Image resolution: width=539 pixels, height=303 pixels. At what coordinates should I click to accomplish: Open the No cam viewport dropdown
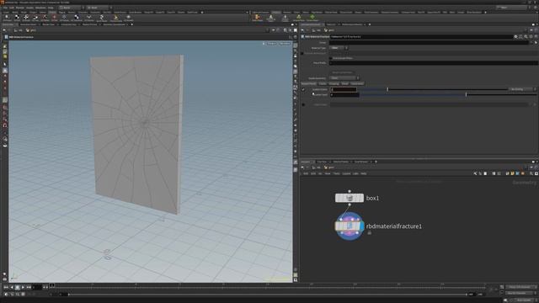click(x=285, y=44)
